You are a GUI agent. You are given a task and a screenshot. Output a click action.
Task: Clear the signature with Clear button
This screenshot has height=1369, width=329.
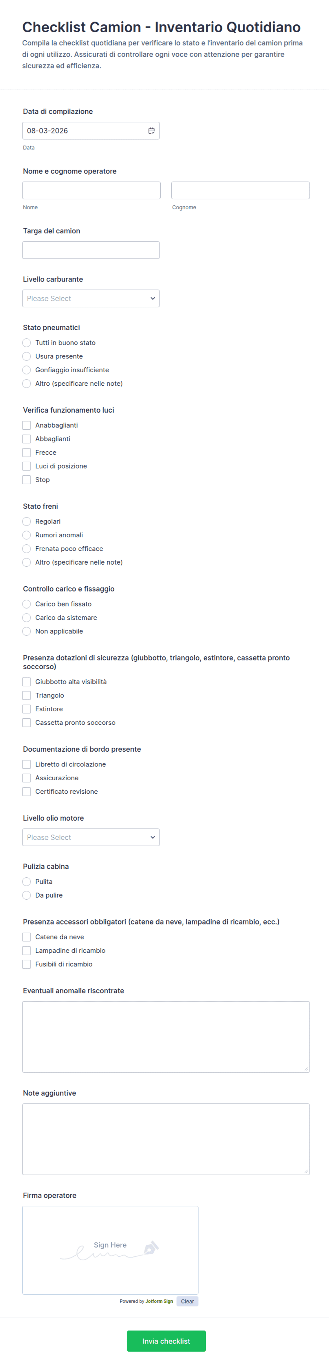(187, 1301)
